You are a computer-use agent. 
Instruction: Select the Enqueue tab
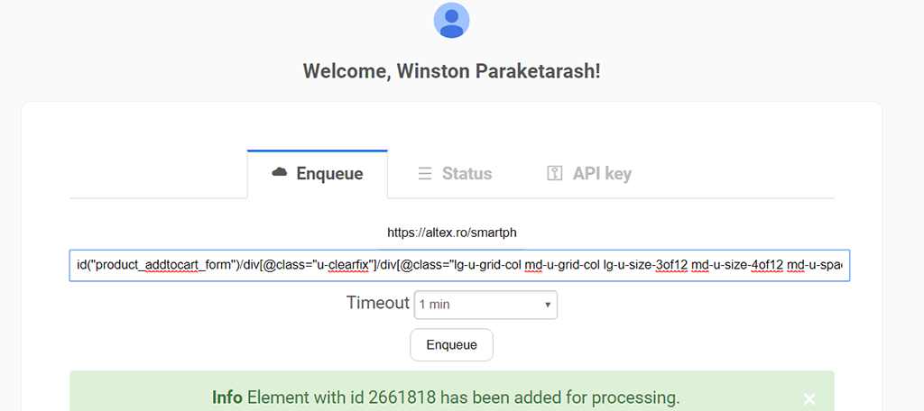pos(318,174)
